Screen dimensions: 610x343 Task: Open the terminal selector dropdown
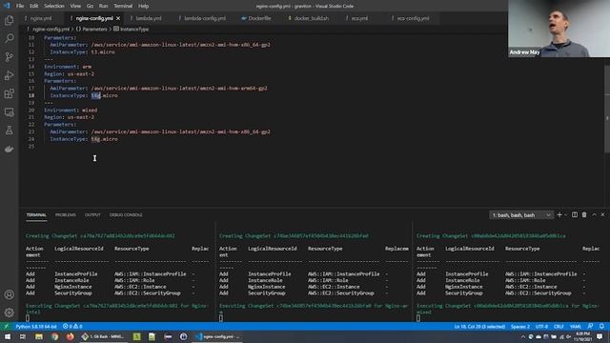coord(521,215)
